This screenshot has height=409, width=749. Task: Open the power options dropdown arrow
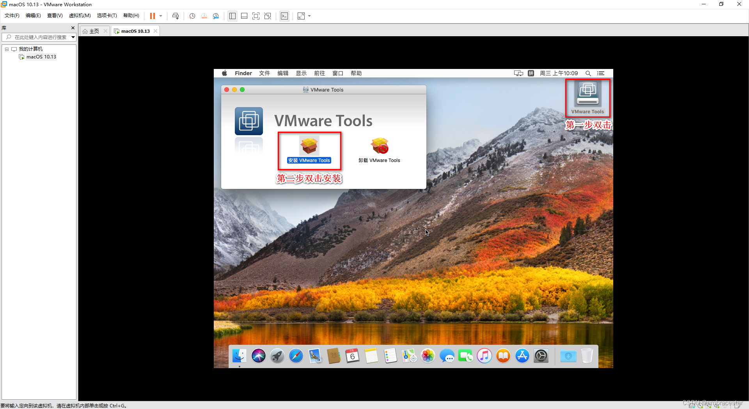(161, 16)
